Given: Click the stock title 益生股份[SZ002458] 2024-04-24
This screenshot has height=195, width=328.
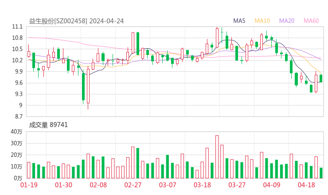Looking at the screenshot, I should click(76, 21).
